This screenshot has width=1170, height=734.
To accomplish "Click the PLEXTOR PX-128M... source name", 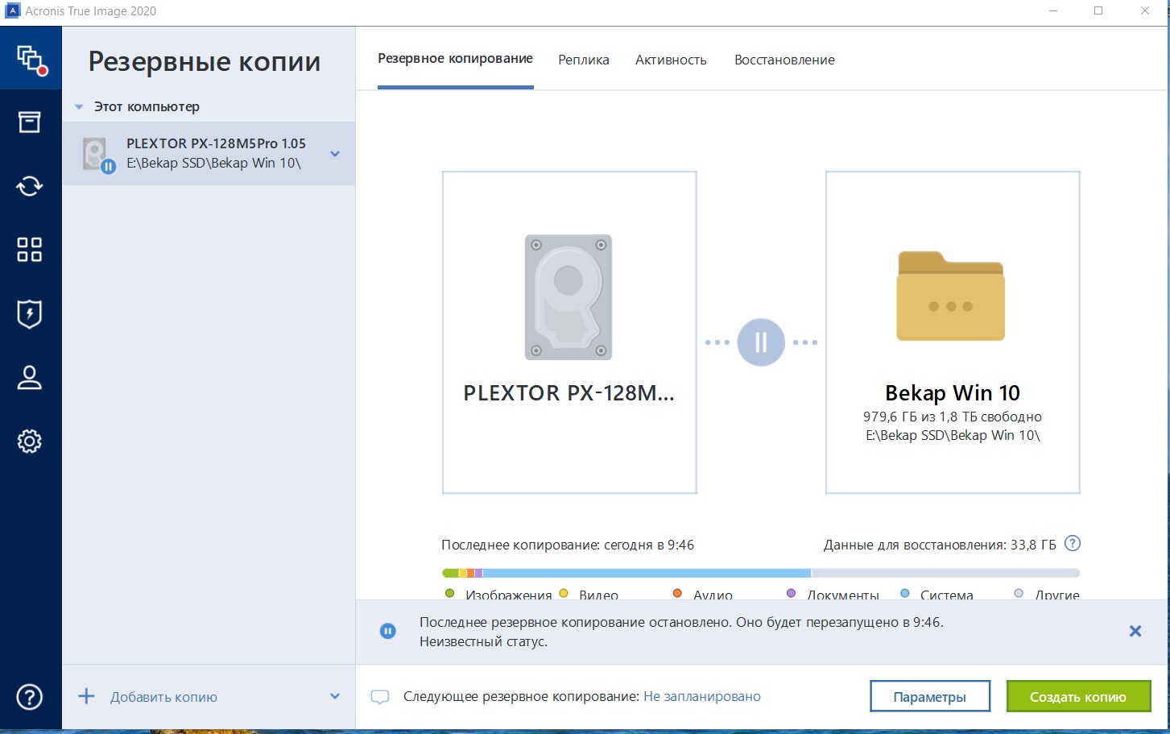I will pos(569,393).
